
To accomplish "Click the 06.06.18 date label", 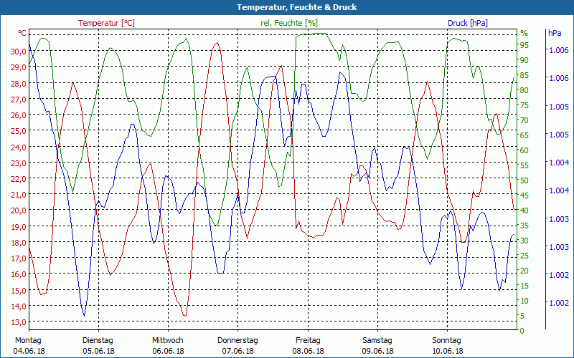I will (x=168, y=351).
